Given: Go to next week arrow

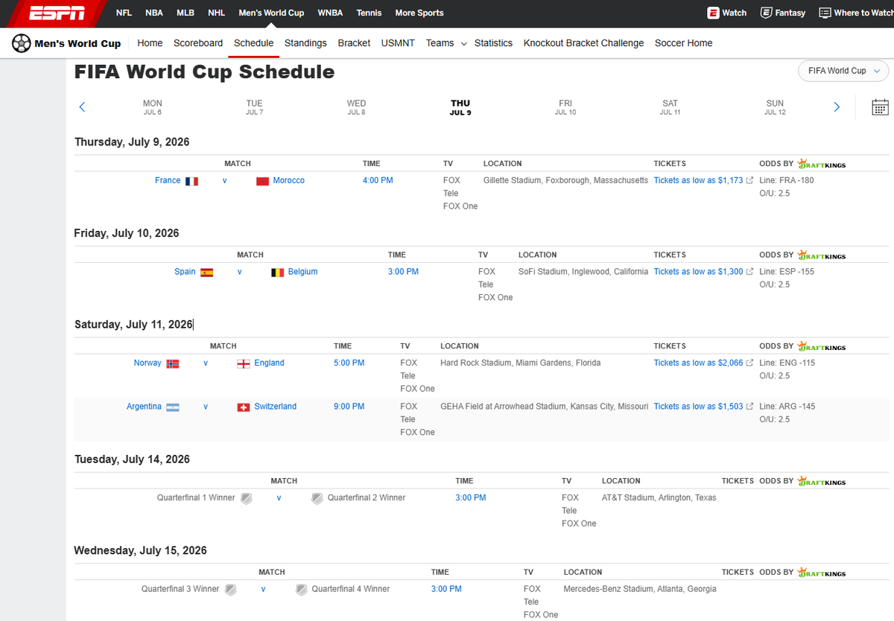Looking at the screenshot, I should coord(837,107).
